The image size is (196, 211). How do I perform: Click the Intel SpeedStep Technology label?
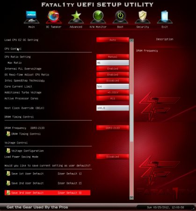tap(24, 81)
